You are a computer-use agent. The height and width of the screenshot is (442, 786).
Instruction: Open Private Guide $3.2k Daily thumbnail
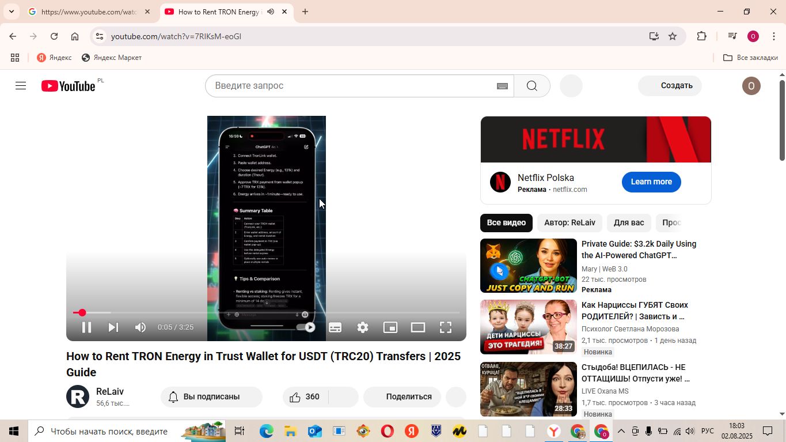tap(529, 266)
